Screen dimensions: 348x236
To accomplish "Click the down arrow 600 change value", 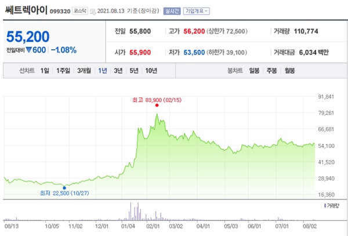I will (36, 50).
